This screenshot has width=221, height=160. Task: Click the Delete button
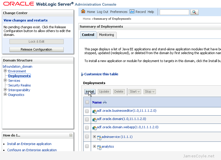(x=119, y=91)
